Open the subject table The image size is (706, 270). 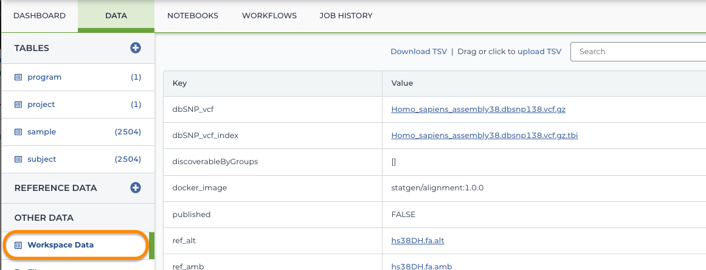(42, 159)
